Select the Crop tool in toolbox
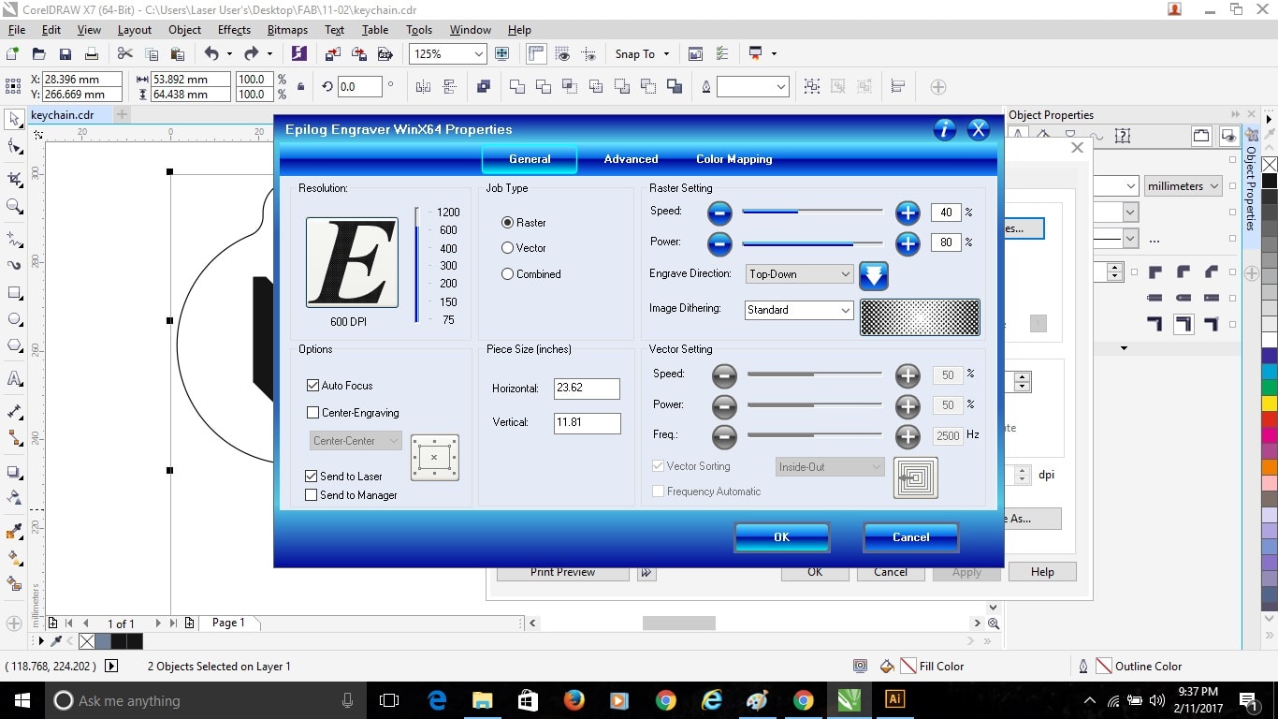The image size is (1278, 719). pos(14,178)
